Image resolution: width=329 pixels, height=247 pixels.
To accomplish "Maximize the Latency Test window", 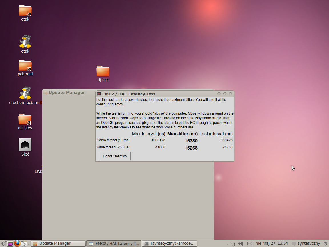I will point(225,94).
